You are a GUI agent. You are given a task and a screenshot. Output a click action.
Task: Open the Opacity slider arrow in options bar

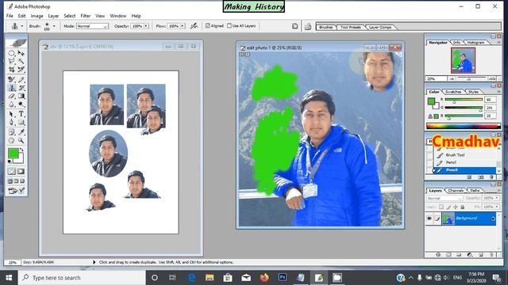[x=146, y=26]
